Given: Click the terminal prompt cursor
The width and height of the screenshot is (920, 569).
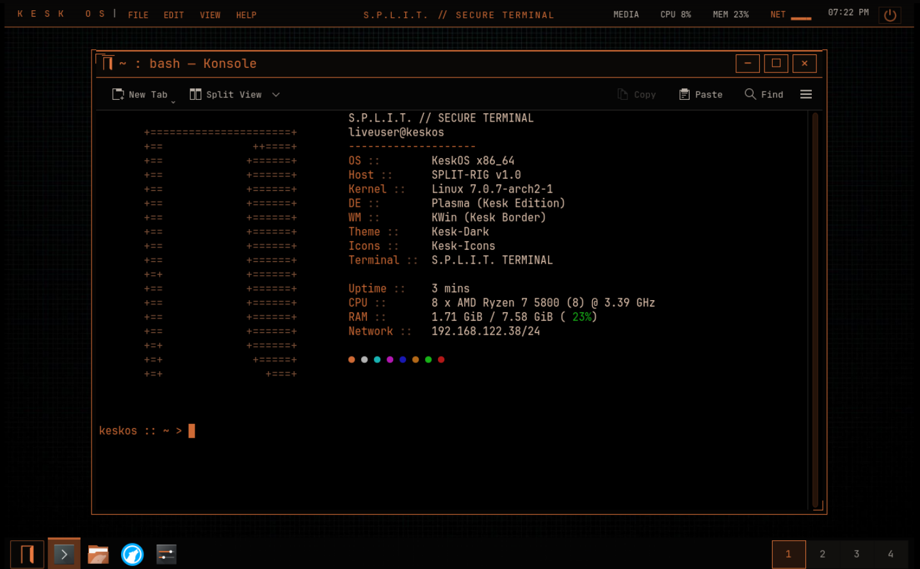Looking at the screenshot, I should [191, 431].
